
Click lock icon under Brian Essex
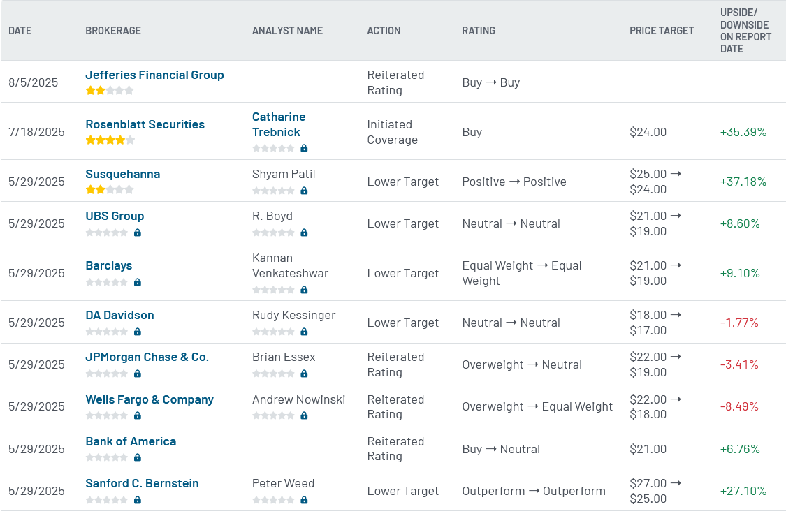tap(304, 374)
